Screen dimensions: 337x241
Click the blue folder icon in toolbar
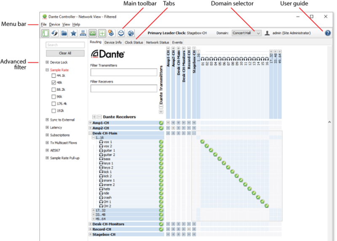tap(64, 33)
